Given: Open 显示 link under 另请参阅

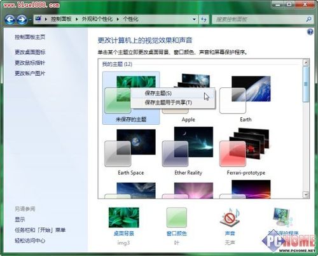Looking at the screenshot, I should [20, 219].
